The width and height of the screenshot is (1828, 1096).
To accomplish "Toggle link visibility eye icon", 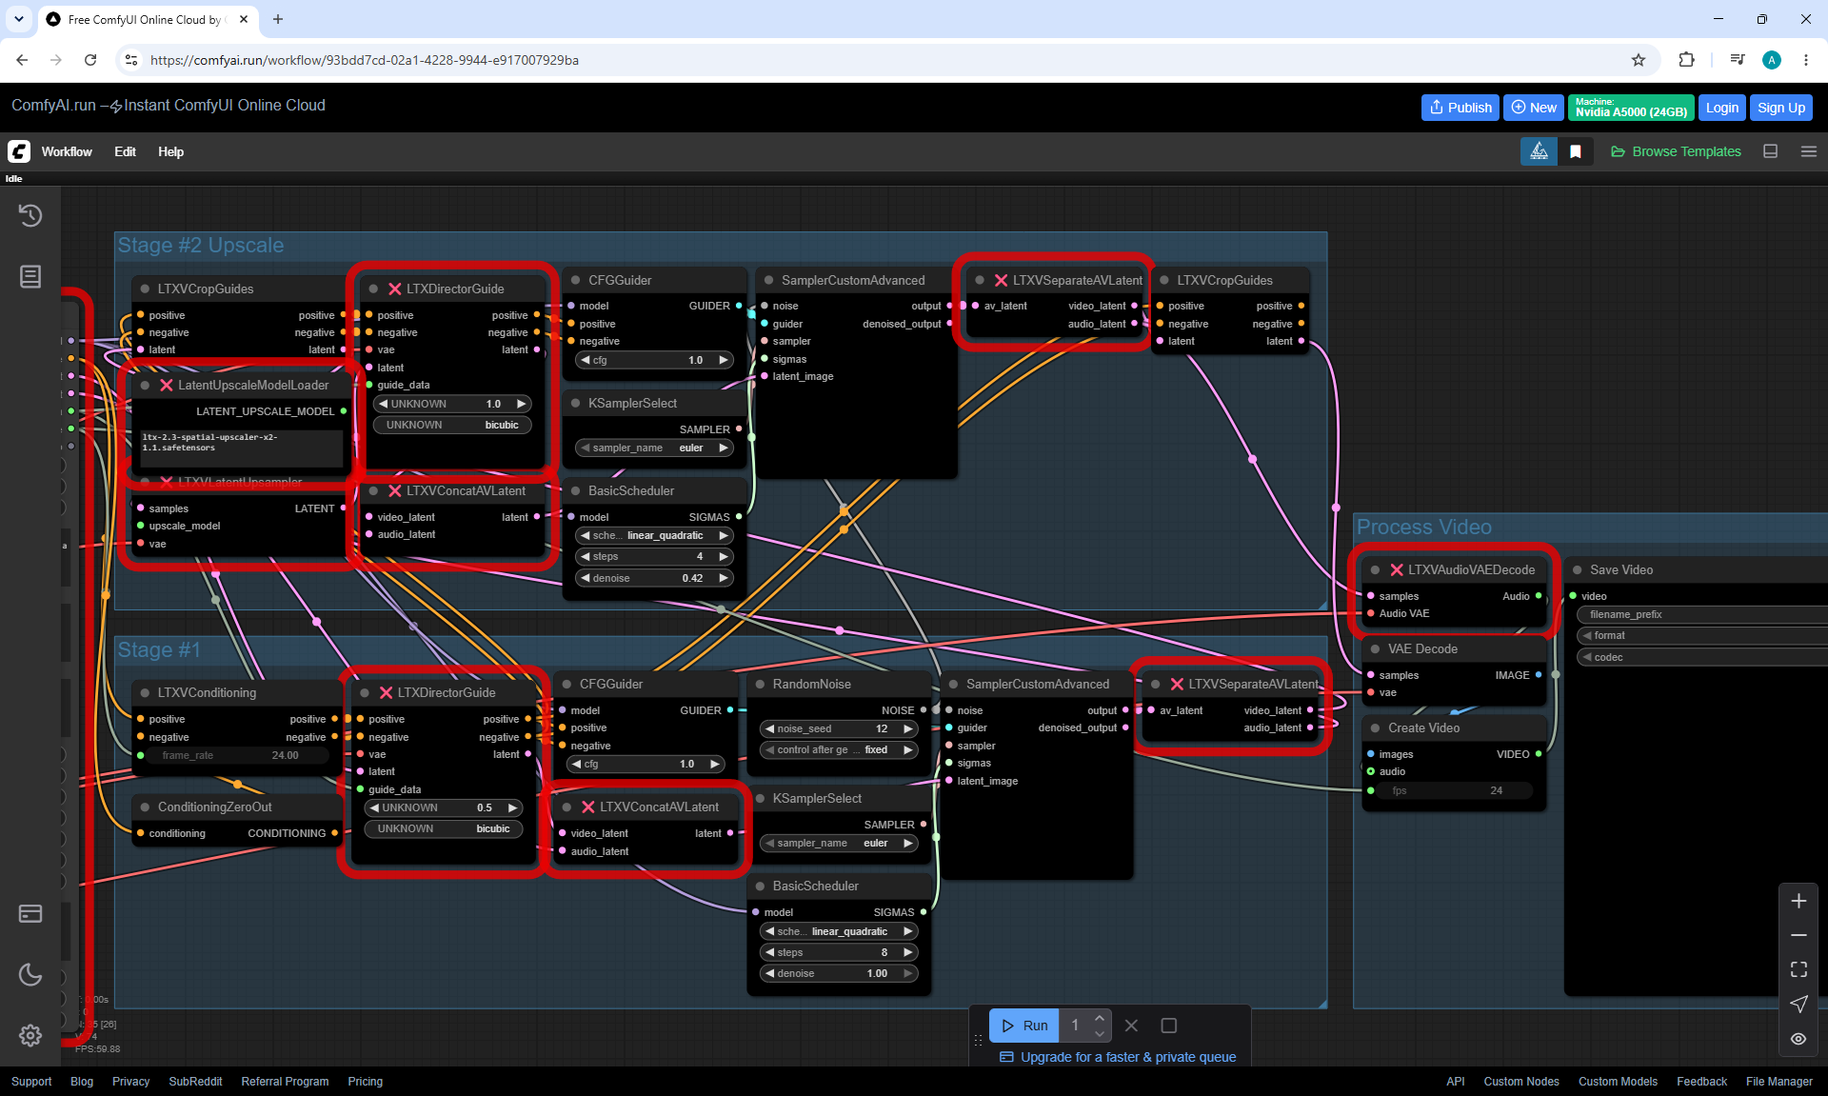I will pos(1798,1038).
